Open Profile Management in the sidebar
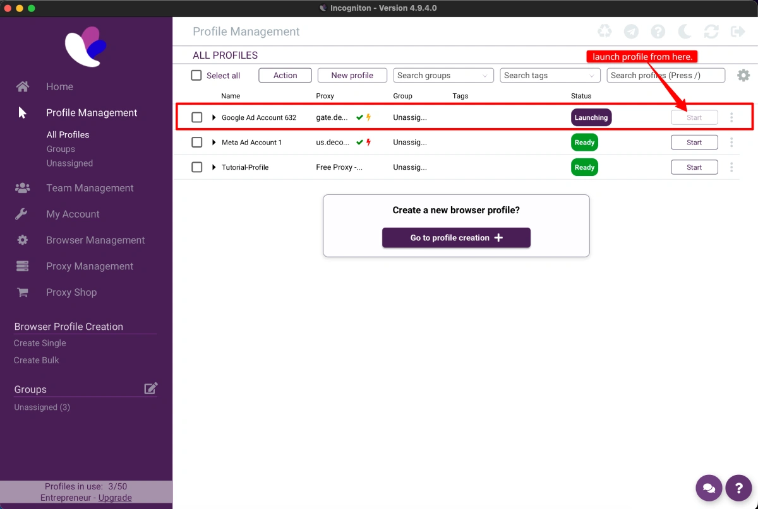 92,112
